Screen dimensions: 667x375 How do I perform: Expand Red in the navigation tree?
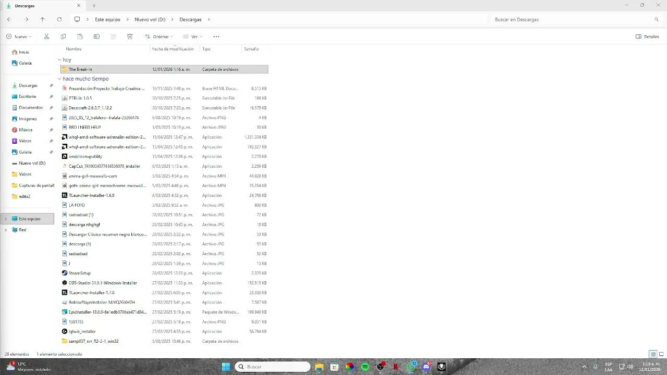[6, 230]
